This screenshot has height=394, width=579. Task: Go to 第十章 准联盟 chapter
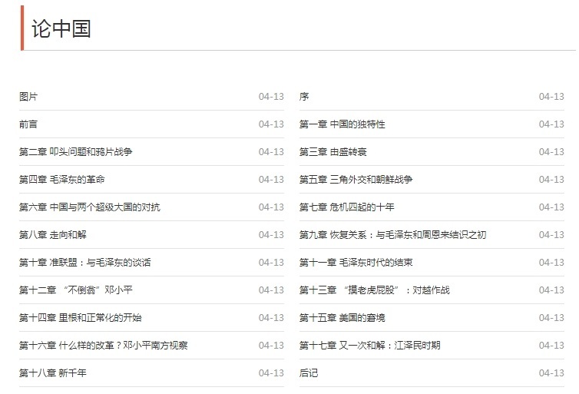84,263
